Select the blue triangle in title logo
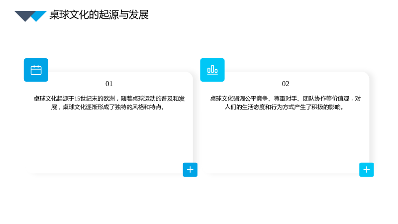This screenshot has height=224, width=398. pyautogui.click(x=39, y=16)
